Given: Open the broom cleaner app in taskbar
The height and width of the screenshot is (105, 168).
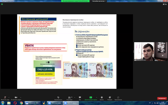Looking at the screenshot, I should point(44,103).
